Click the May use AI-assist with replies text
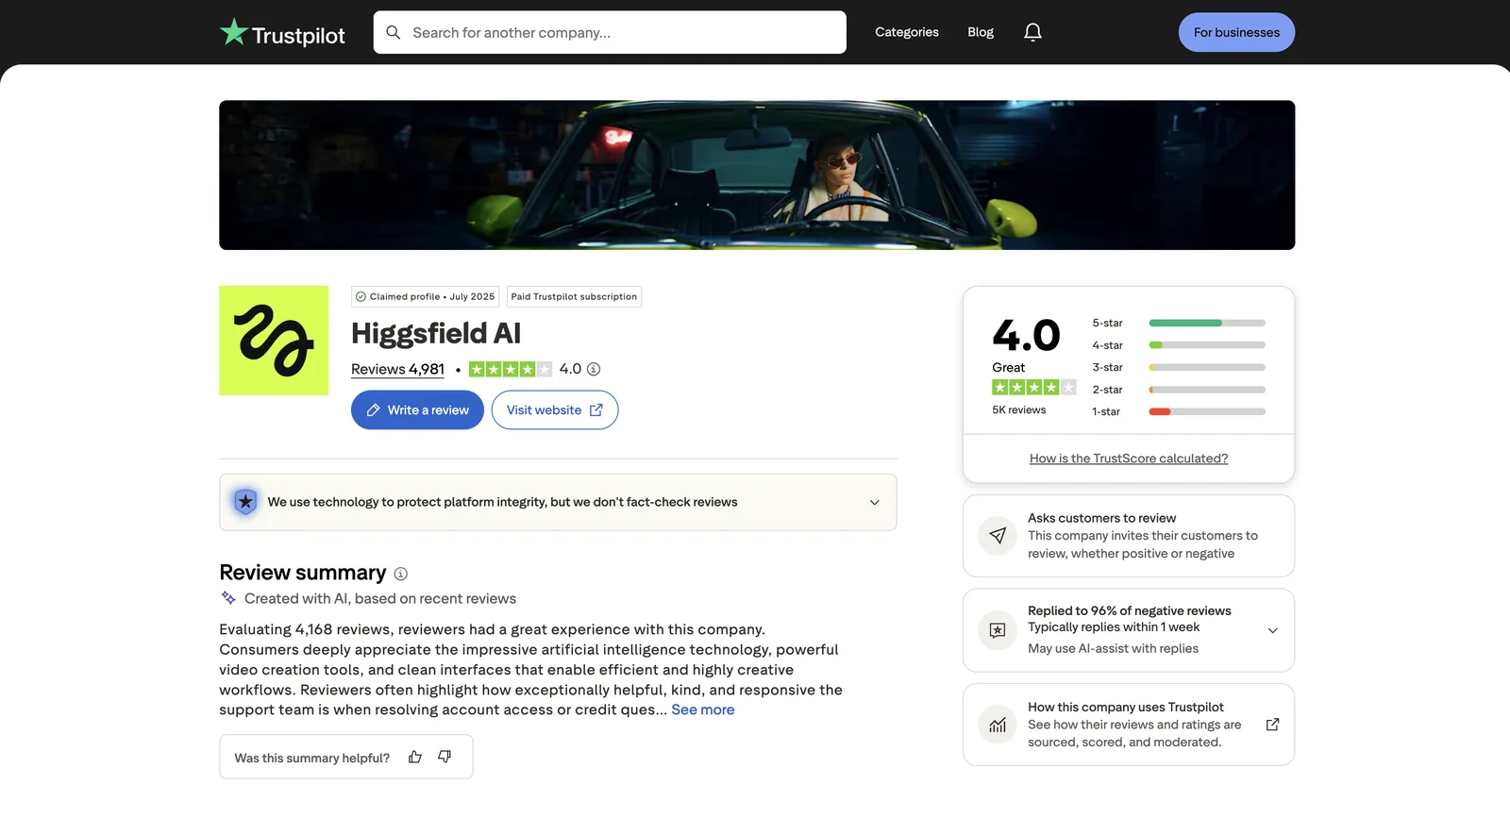 tap(1113, 649)
